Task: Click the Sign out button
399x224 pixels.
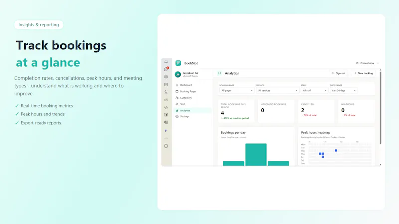Action: (x=339, y=73)
